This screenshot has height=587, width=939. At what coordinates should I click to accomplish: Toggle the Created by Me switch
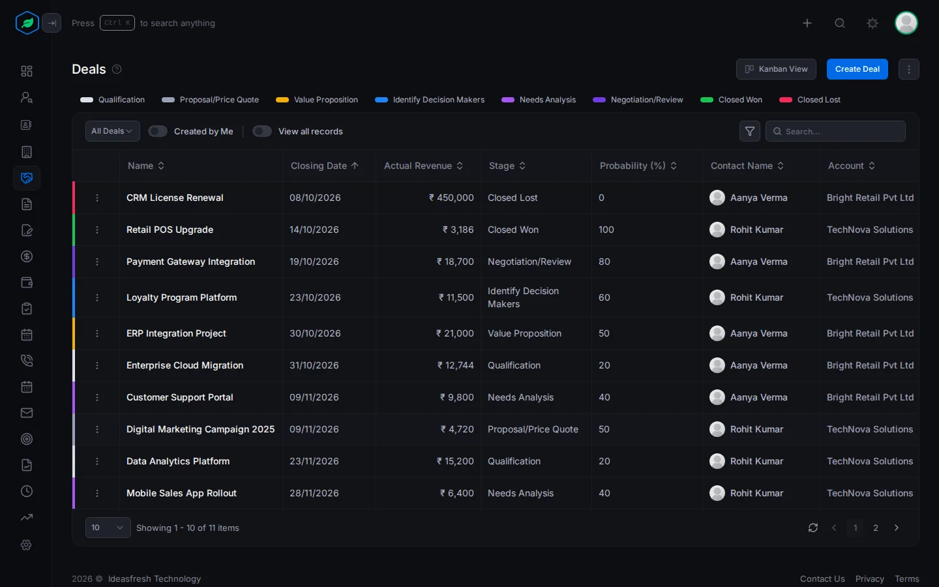click(158, 131)
